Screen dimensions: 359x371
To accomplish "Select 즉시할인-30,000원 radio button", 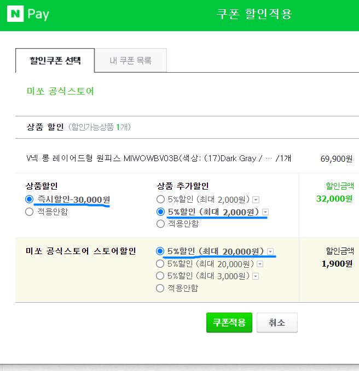I will point(30,199).
